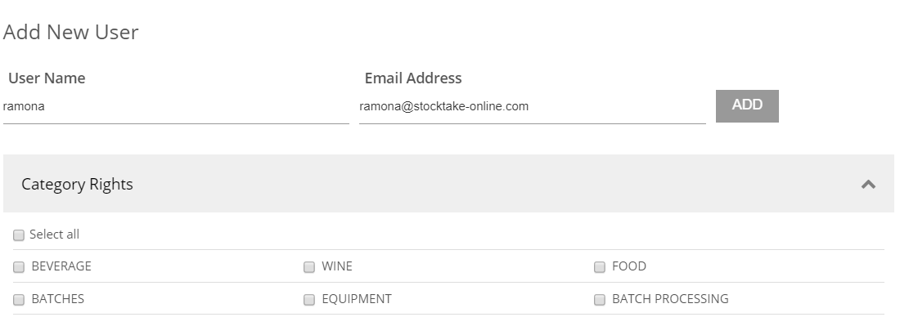900x335 pixels.
Task: Click the WINE label text
Action: [337, 266]
